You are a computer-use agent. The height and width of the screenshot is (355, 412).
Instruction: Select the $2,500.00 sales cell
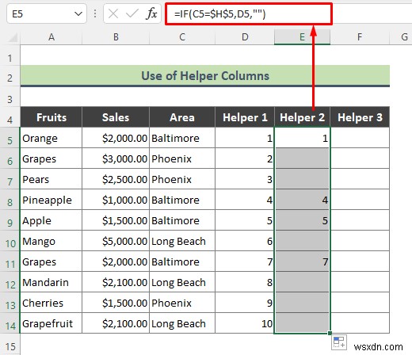tap(116, 179)
